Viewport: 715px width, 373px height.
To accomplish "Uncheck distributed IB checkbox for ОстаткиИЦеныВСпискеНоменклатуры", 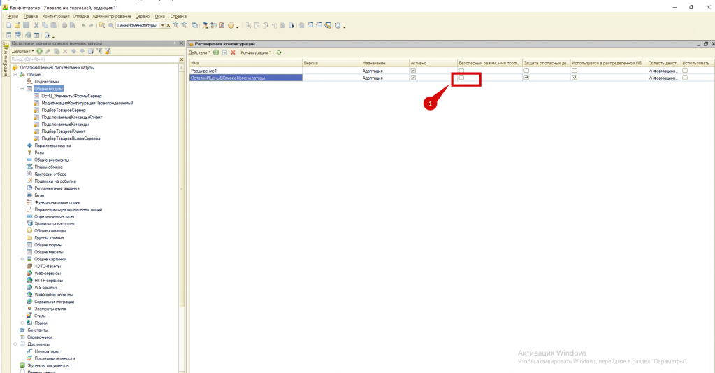I will (x=574, y=78).
